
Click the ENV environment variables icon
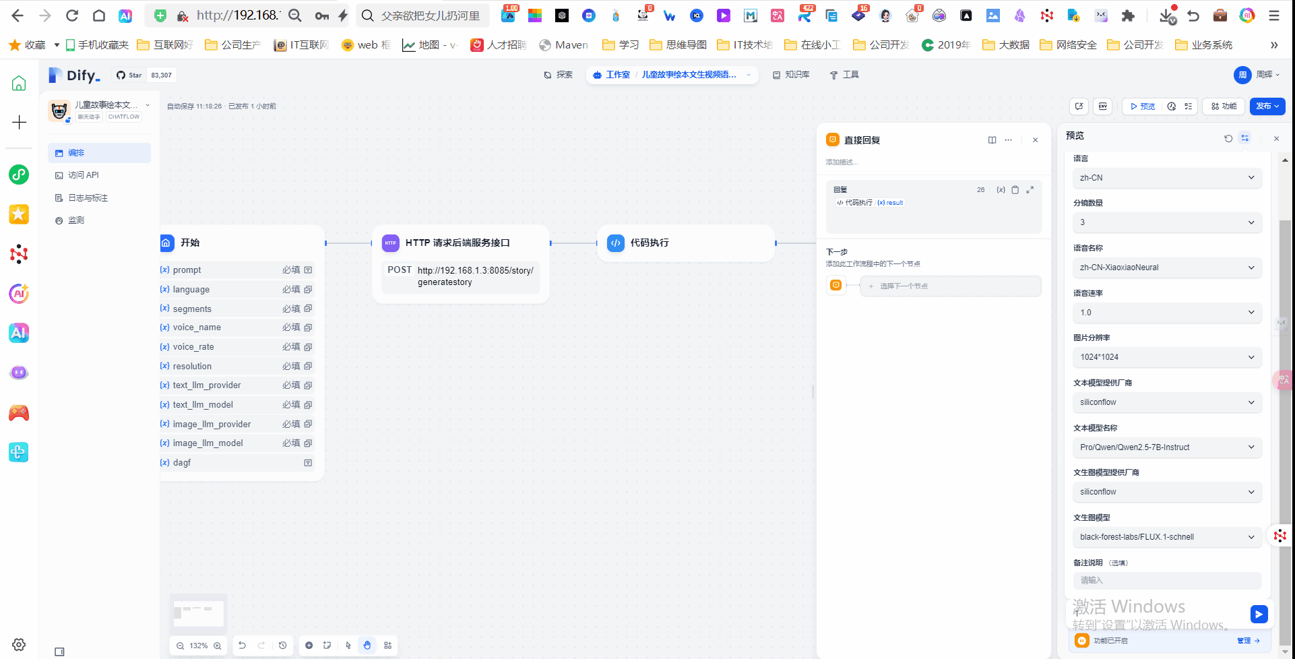[x=1102, y=106]
